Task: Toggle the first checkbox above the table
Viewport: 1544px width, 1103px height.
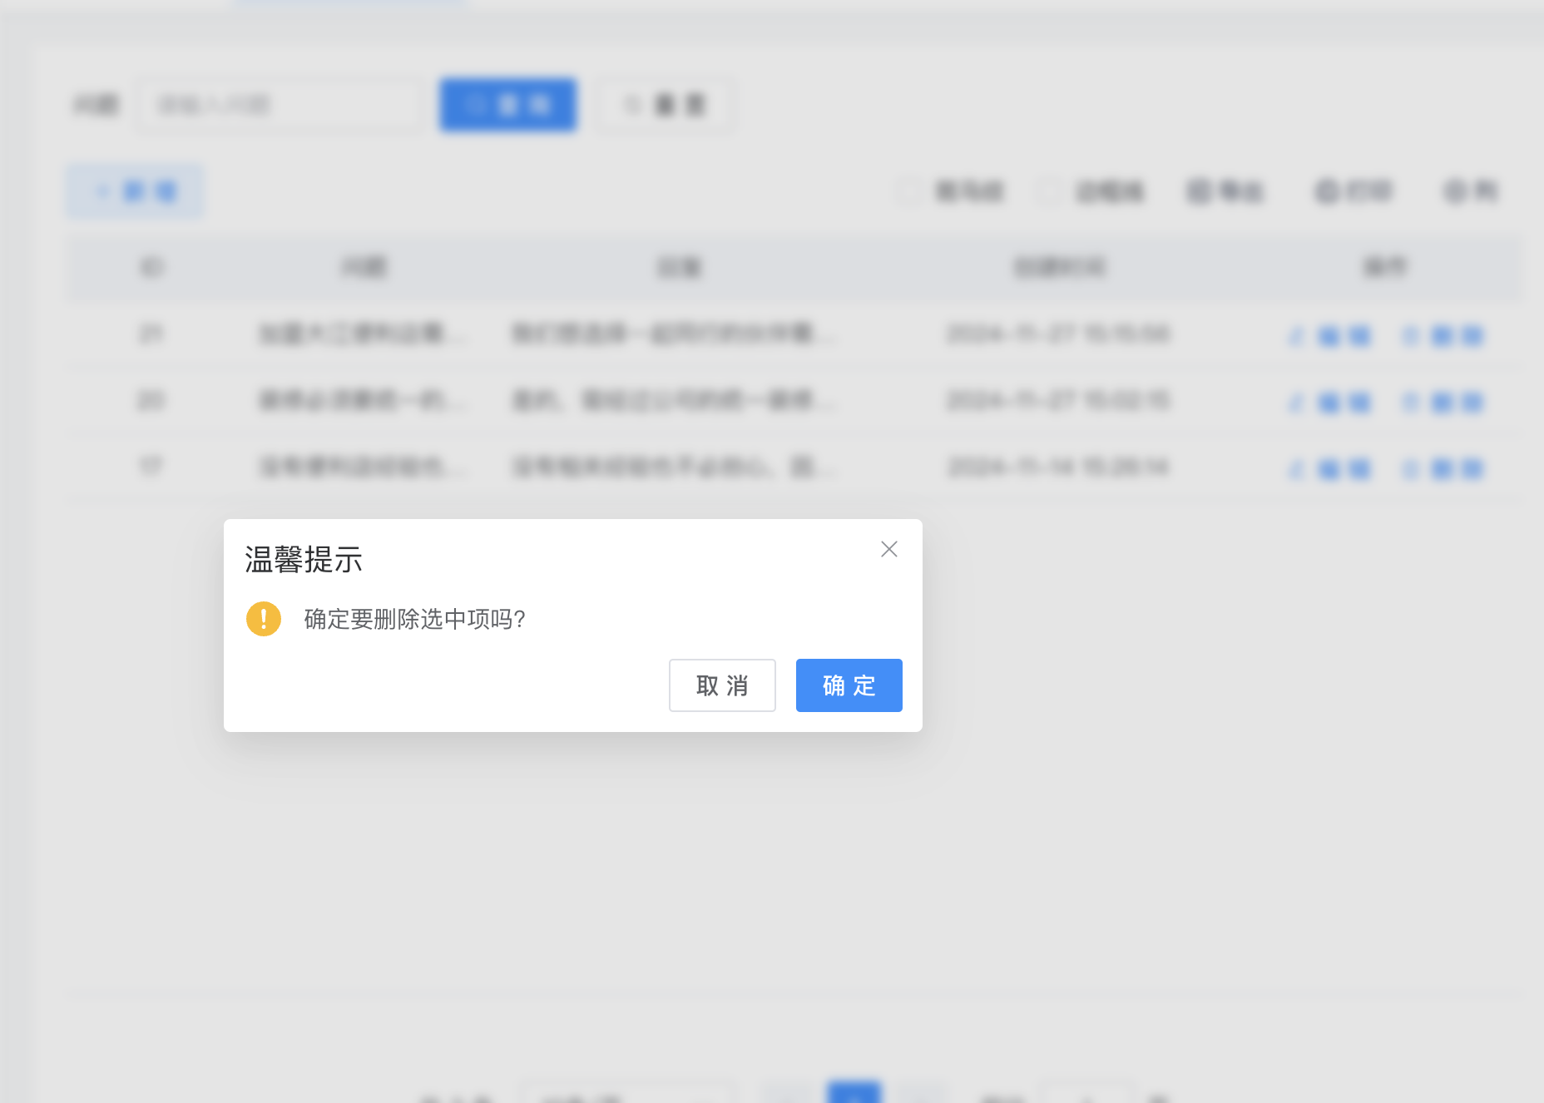Action: pyautogui.click(x=907, y=190)
